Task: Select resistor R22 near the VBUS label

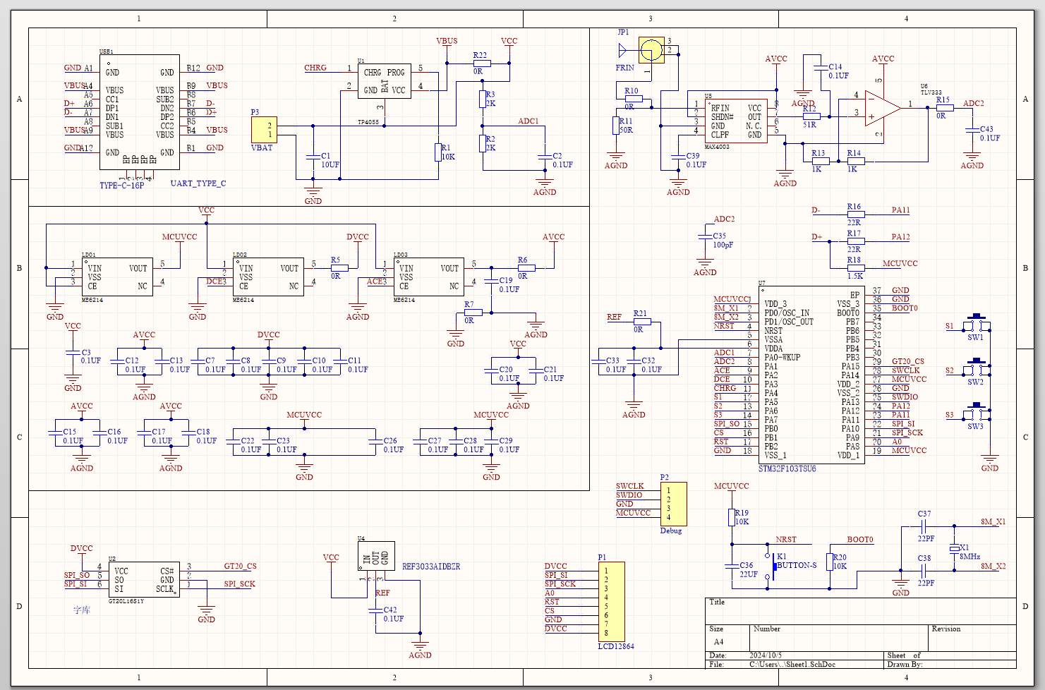Action: click(482, 63)
